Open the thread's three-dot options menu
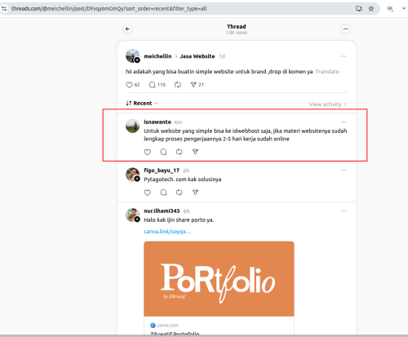The image size is (408, 337). click(x=345, y=29)
